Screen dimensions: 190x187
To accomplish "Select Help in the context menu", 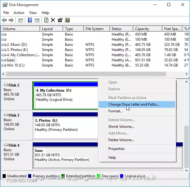I will pos(137,158).
